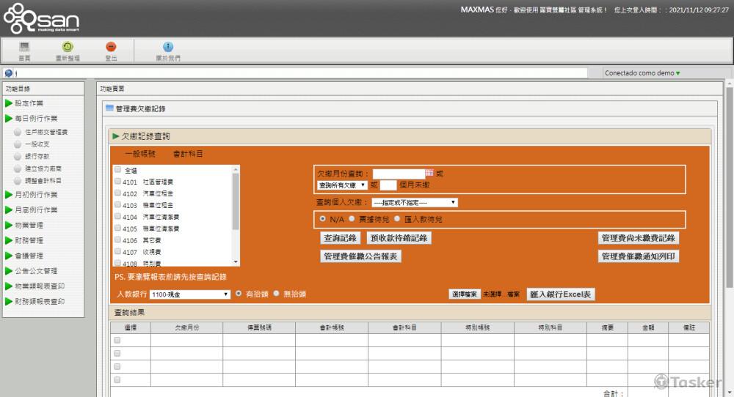Image resolution: width=734 pixels, height=397 pixels.
Task: Open the calendar icon beside 欠繳月份查詢
Action: [429, 174]
